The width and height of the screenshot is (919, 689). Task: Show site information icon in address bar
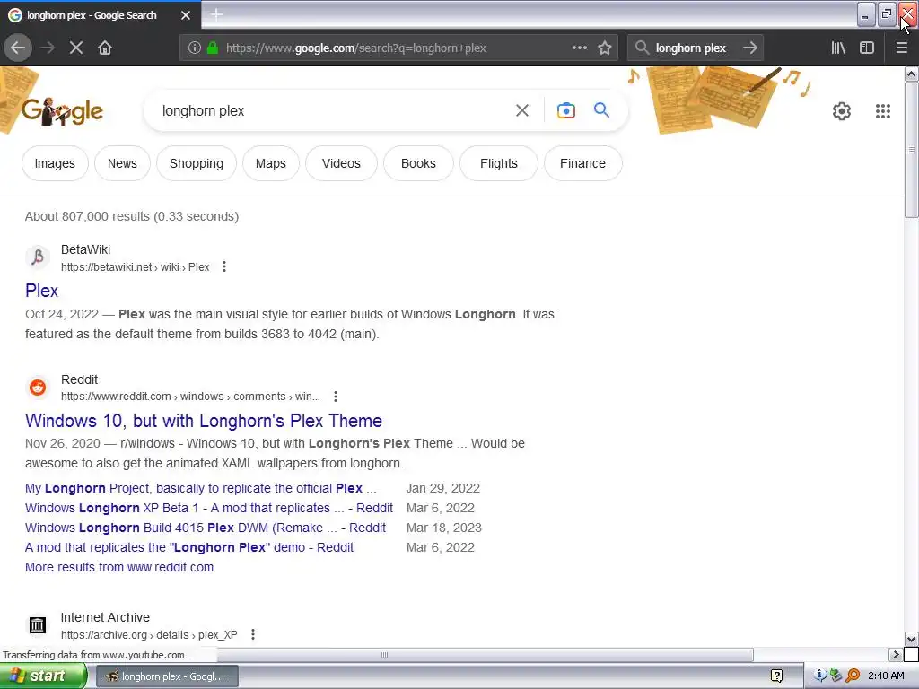point(195,48)
